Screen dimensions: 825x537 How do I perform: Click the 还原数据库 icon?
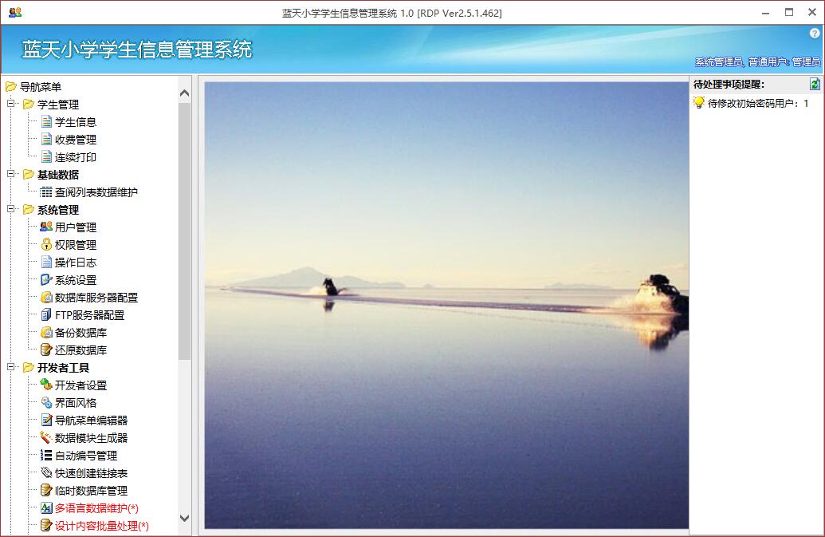tap(46, 349)
